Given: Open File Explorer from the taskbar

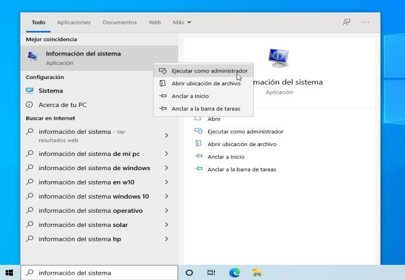Looking at the screenshot, I should tap(257, 272).
